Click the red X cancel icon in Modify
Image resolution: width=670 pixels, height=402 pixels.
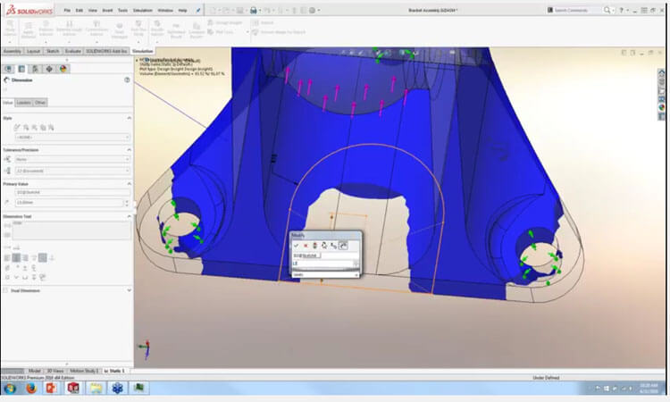tap(306, 245)
